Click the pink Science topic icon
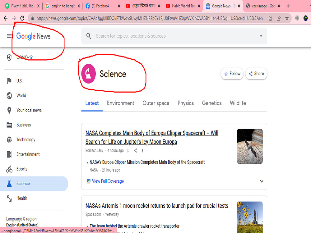Image resolution: width=311 pixels, height=233 pixels. point(88,74)
